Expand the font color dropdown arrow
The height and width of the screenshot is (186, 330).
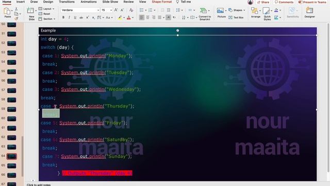133,18
